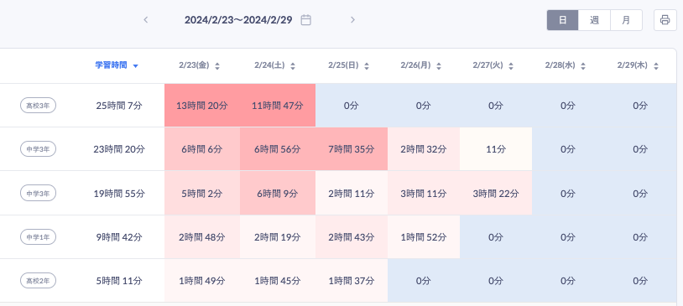Click the 13時間 20分 heatmap cell

[202, 106]
